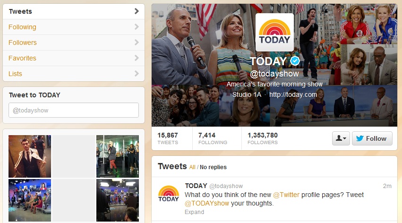Click the chevron arrow on Tweets row

pyautogui.click(x=137, y=11)
